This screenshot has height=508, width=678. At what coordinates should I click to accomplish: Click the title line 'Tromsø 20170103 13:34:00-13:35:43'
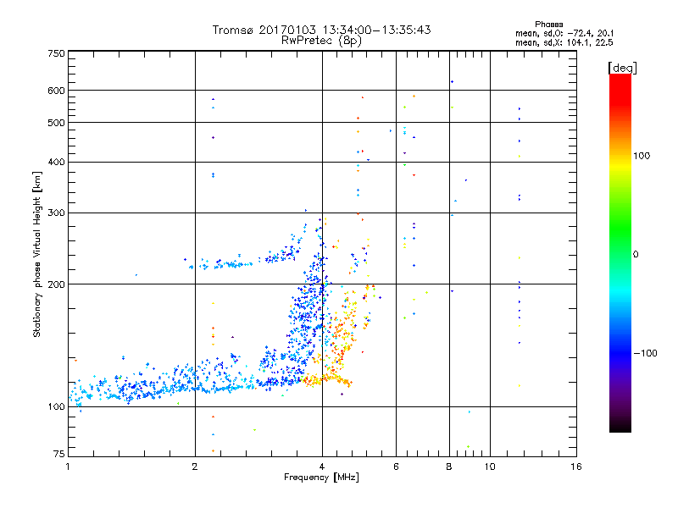pyautogui.click(x=321, y=30)
